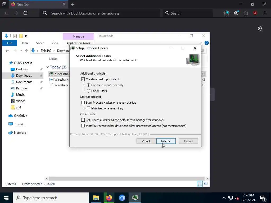This screenshot has width=271, height=203.
Task: Open File Explorer from taskbar
Action: (96, 198)
